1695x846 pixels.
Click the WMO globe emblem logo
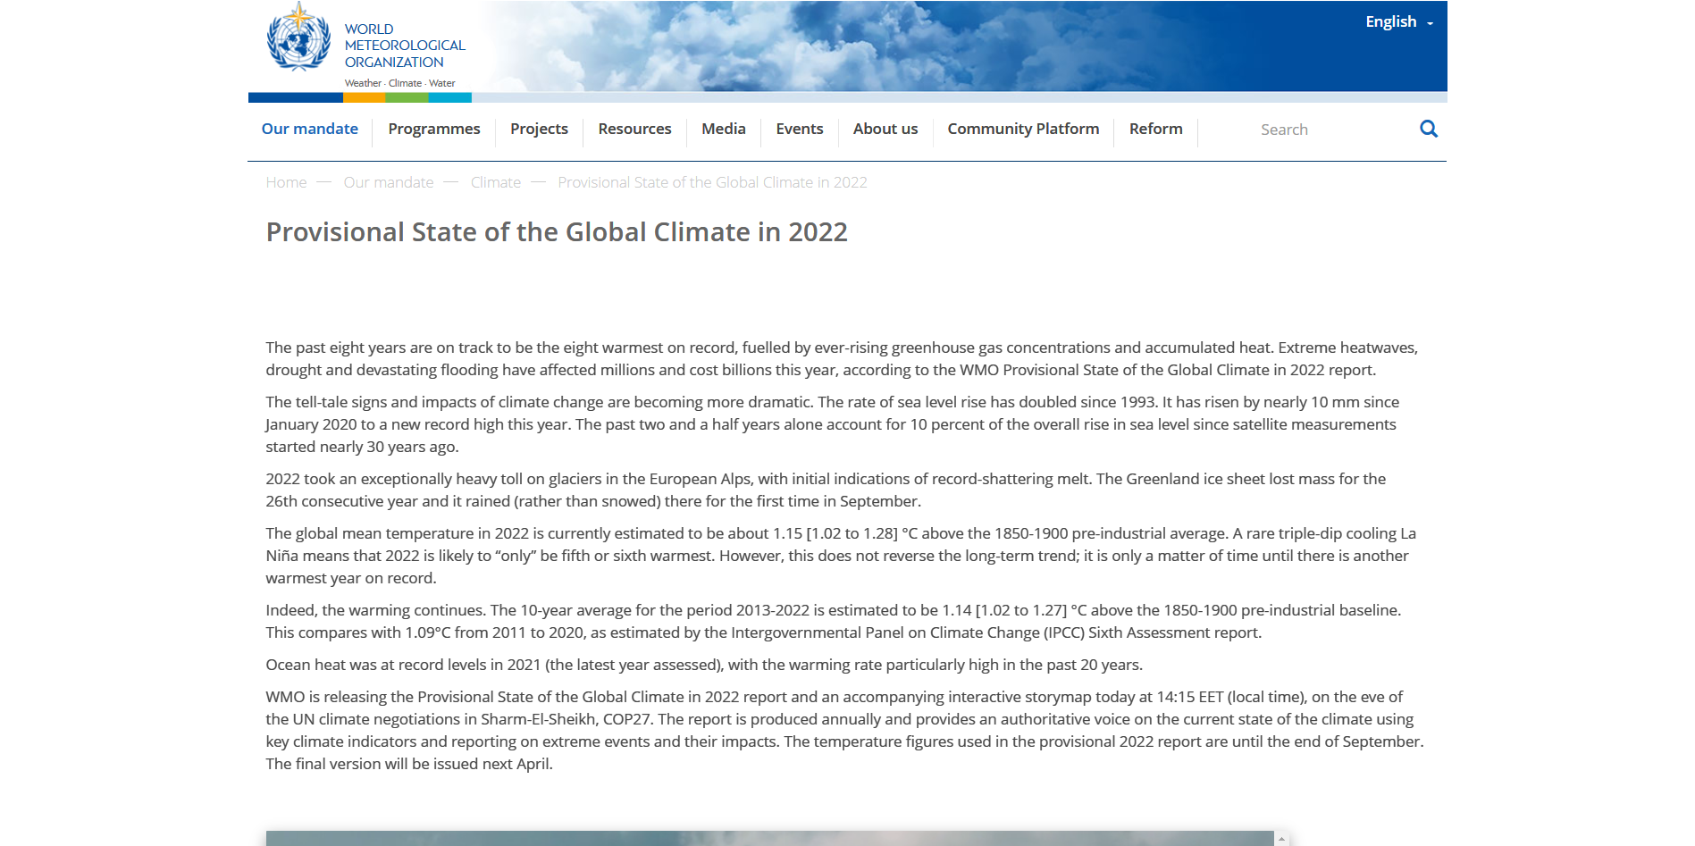(x=298, y=38)
